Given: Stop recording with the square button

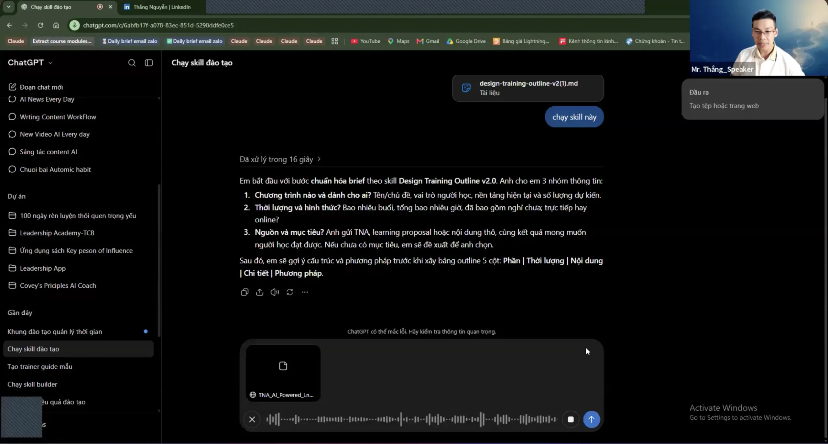Looking at the screenshot, I should [x=571, y=419].
